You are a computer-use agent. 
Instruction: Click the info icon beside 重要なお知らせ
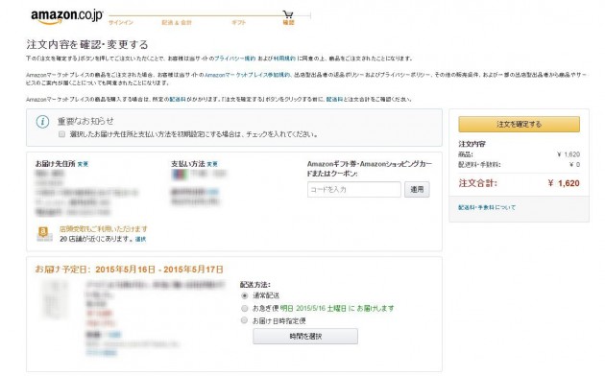42,122
